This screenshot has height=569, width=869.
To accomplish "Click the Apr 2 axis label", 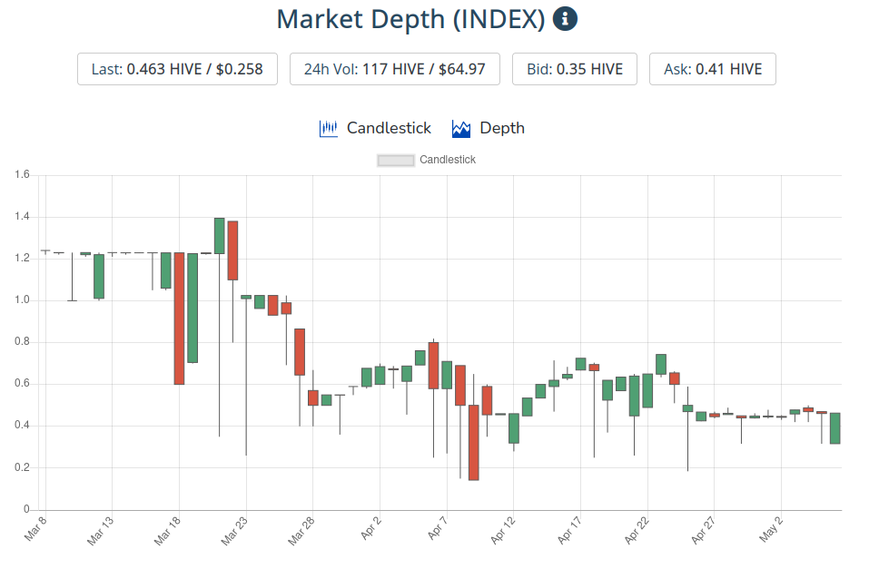I will coord(370,528).
